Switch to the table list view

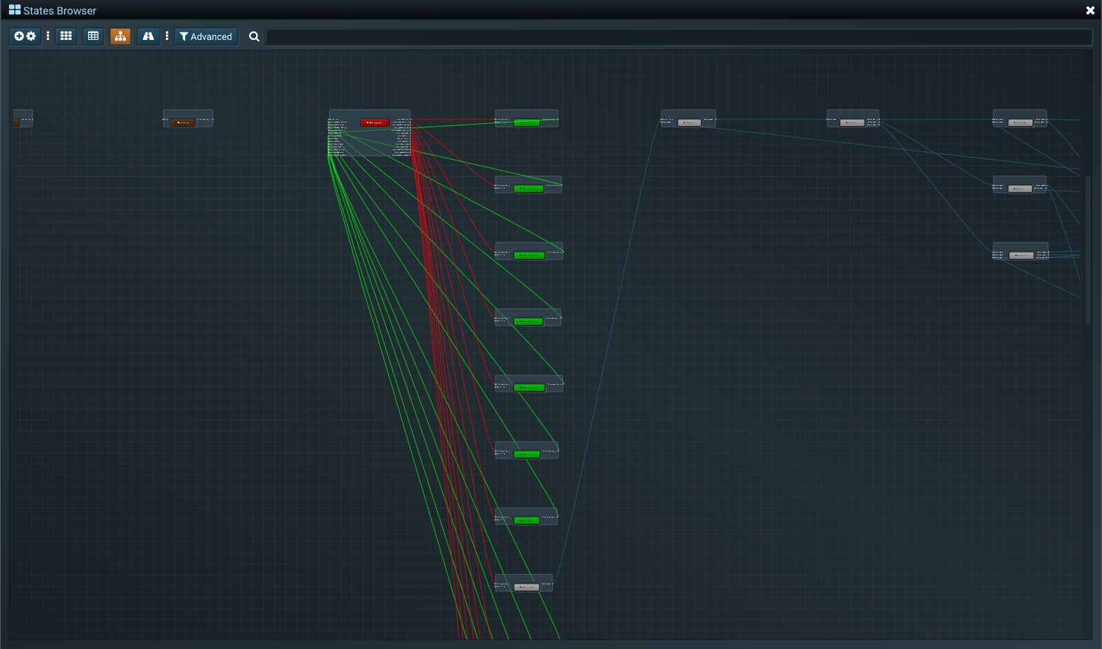[x=93, y=36]
